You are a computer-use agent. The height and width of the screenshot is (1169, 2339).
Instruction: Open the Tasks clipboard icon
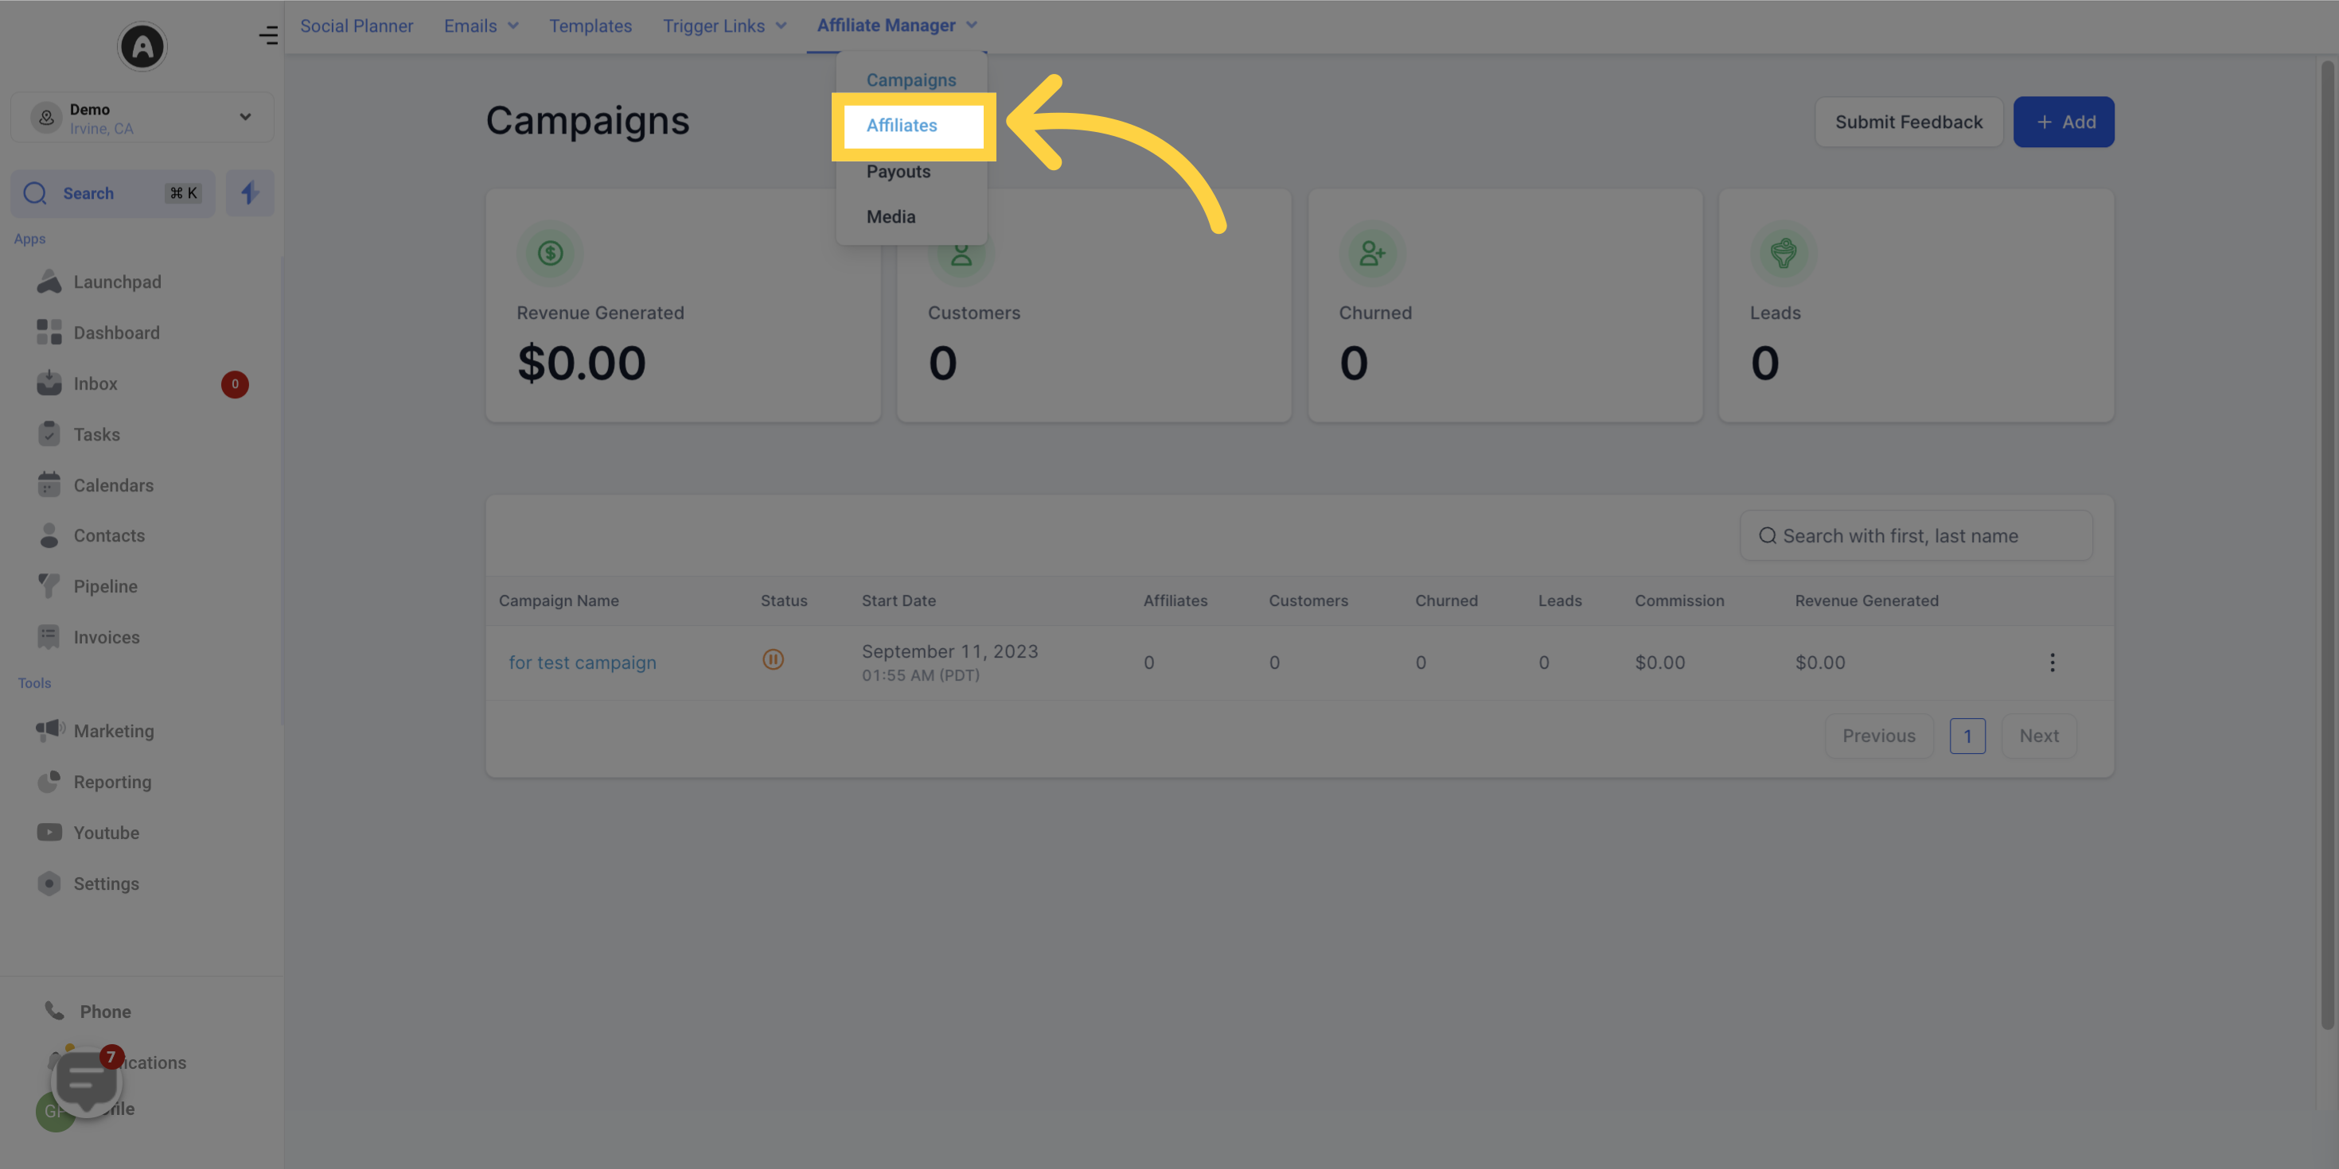coord(49,434)
